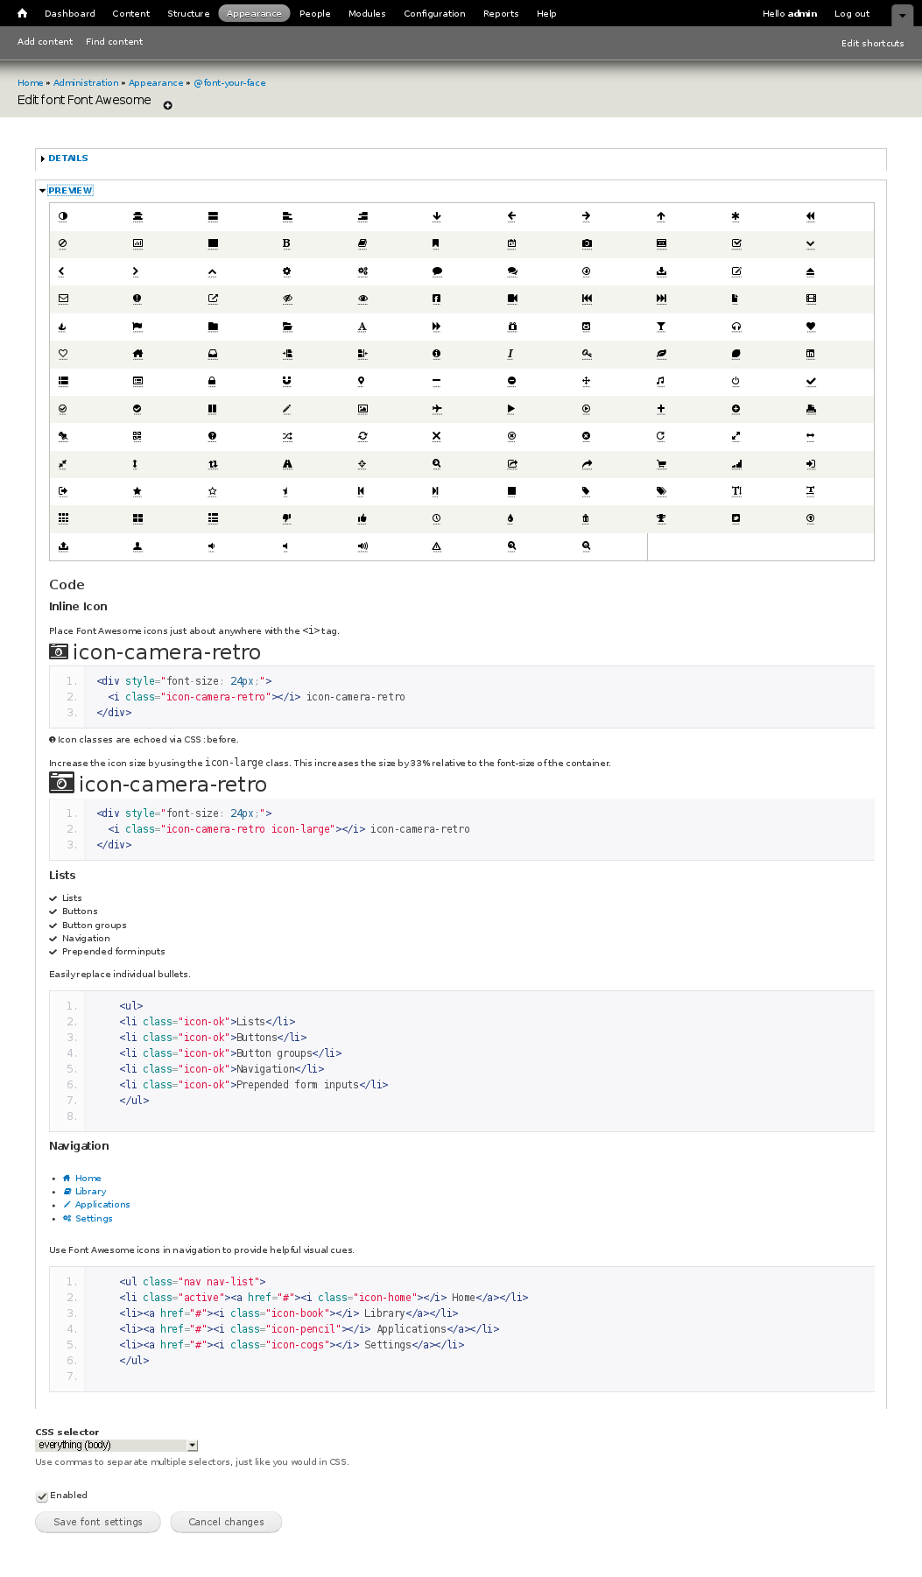Viewport: 922px width, 1577px height.
Task: Switch to the Modules menu item
Action: coord(366,13)
